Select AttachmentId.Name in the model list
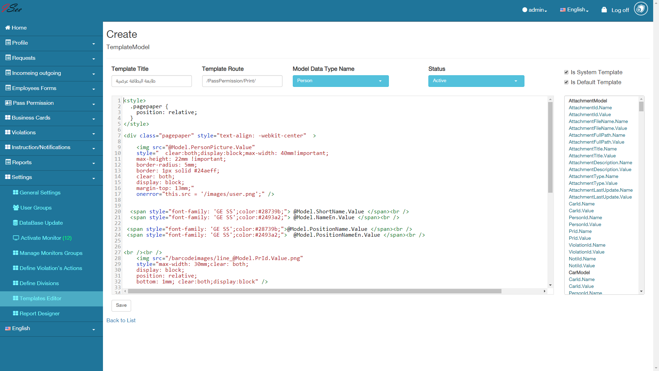The height and width of the screenshot is (371, 659). (x=590, y=108)
